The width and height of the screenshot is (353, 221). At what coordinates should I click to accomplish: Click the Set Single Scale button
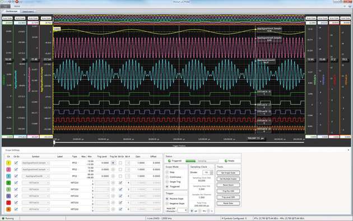click(x=228, y=173)
